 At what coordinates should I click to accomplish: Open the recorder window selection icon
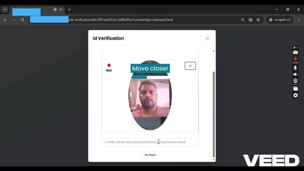point(295,89)
